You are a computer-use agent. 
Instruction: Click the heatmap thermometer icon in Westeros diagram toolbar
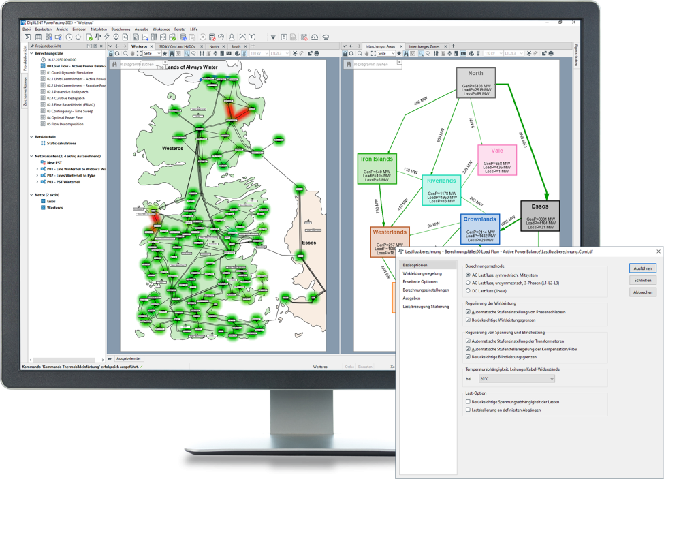[x=244, y=53]
